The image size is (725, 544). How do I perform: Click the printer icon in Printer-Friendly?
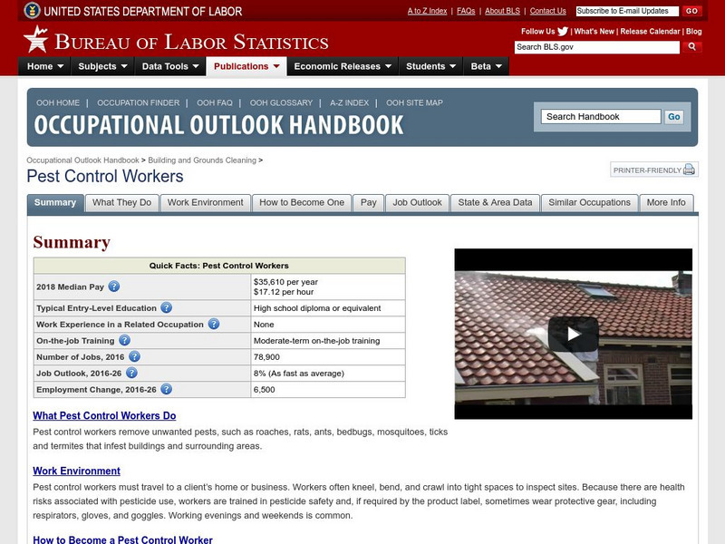689,170
